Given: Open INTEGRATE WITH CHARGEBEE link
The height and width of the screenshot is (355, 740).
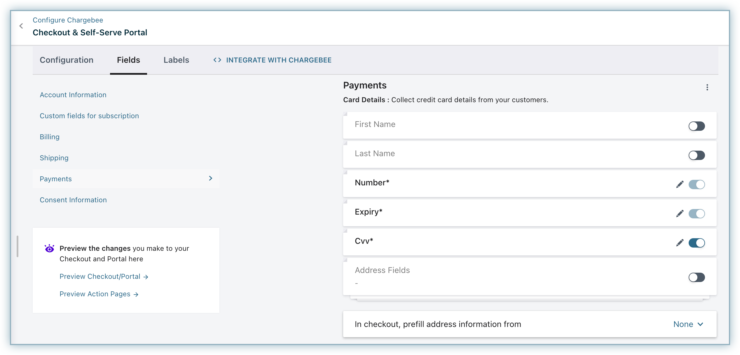Looking at the screenshot, I should tap(279, 60).
